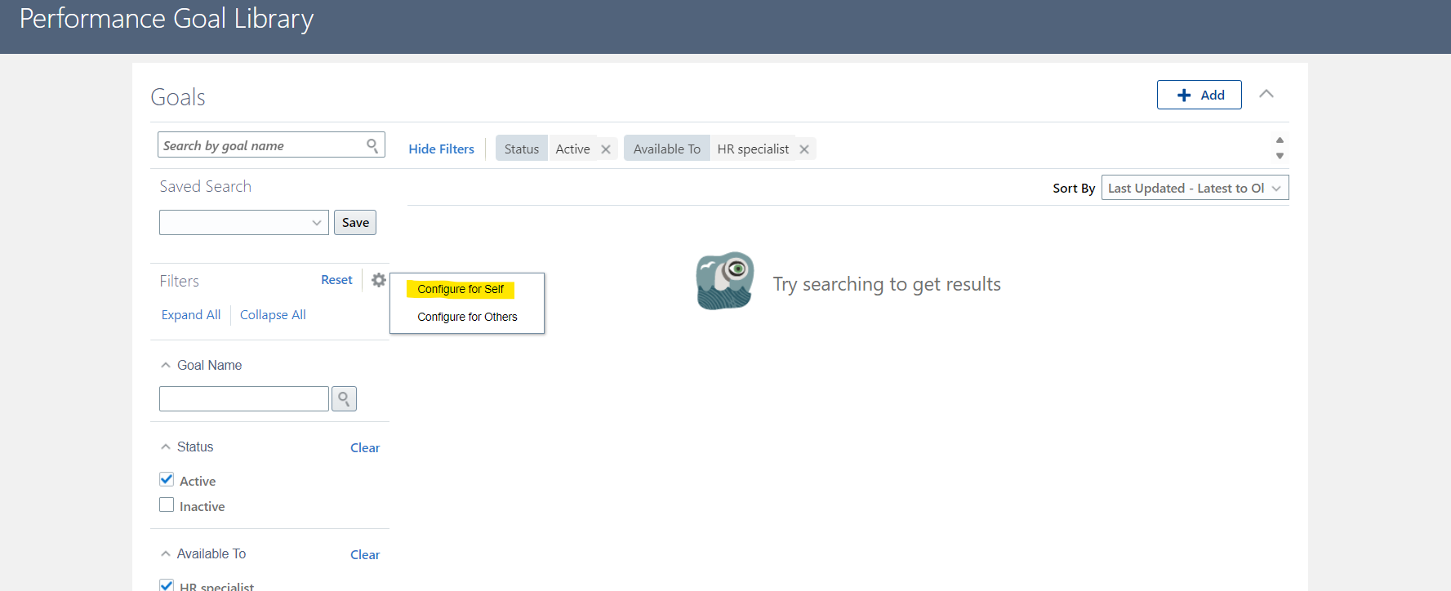Click the Goal Name filter text field
Screen dimensions: 1451x591
click(x=244, y=398)
